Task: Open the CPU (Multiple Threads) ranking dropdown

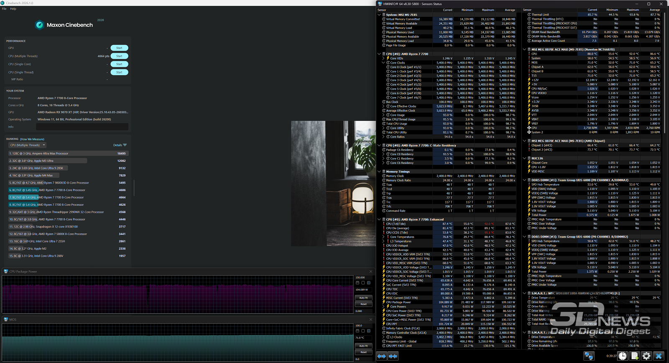Action: (27, 145)
